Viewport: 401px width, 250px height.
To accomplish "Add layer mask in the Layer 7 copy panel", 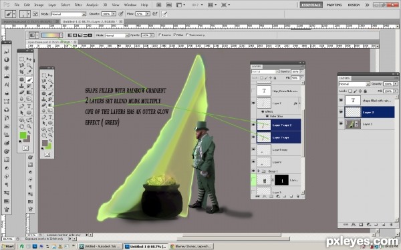I will pyautogui.click(x=271, y=197).
